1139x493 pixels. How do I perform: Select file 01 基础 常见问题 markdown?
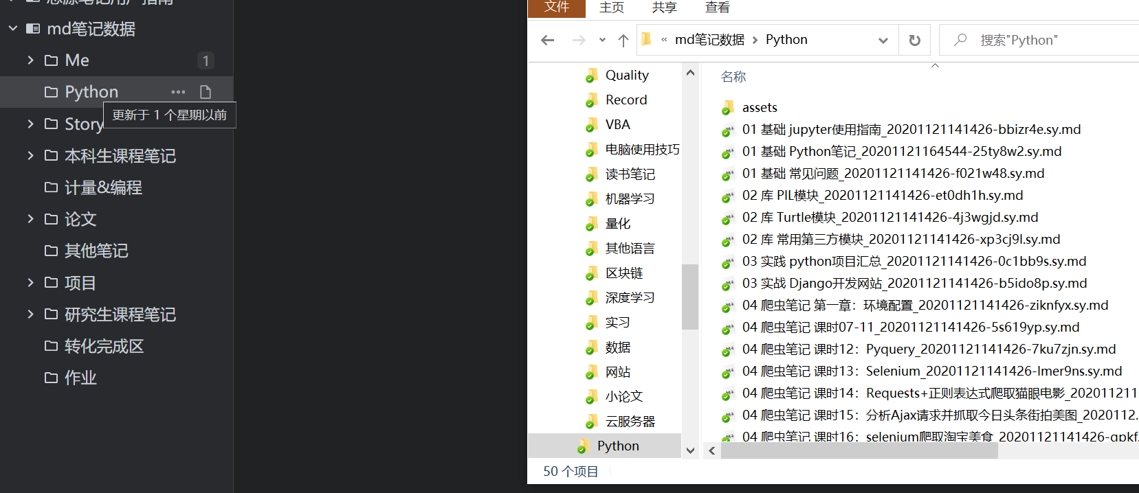pos(893,174)
